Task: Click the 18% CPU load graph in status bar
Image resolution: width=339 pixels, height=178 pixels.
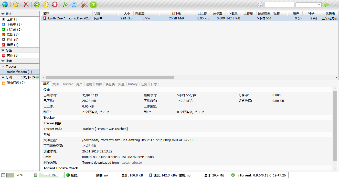Action: (x=52, y=175)
